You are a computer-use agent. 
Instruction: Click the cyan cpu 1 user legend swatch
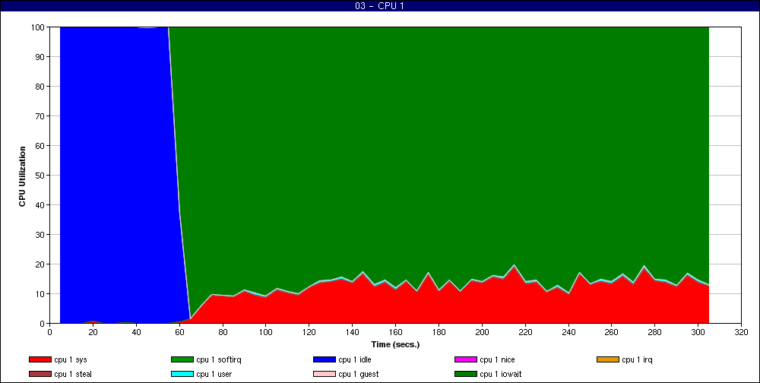[x=182, y=375]
